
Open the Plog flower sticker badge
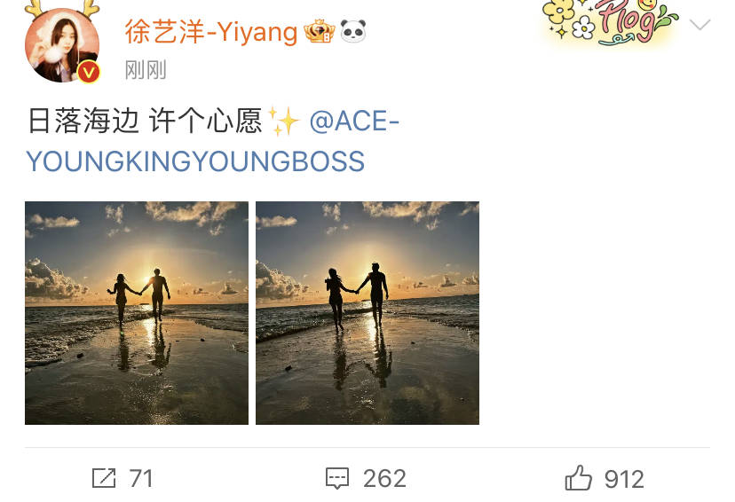point(611,22)
